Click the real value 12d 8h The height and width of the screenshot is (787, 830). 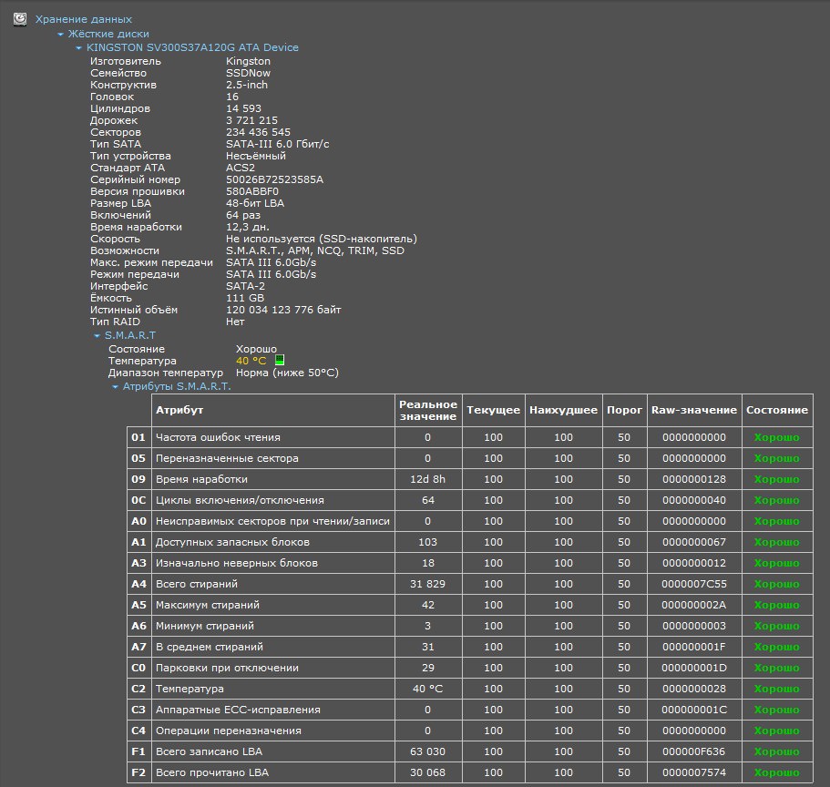pos(427,479)
